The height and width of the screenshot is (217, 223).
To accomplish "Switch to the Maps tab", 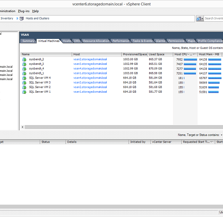I will pyautogui.click(x=191, y=41).
